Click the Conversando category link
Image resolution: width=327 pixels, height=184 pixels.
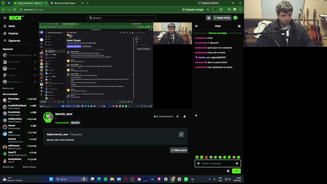[x=62, y=123]
